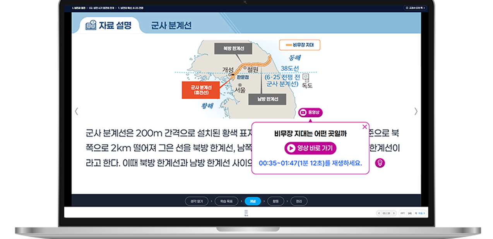Click previous page arrow in 09/20 pager
Screen dimensions: 493x239
point(379,213)
